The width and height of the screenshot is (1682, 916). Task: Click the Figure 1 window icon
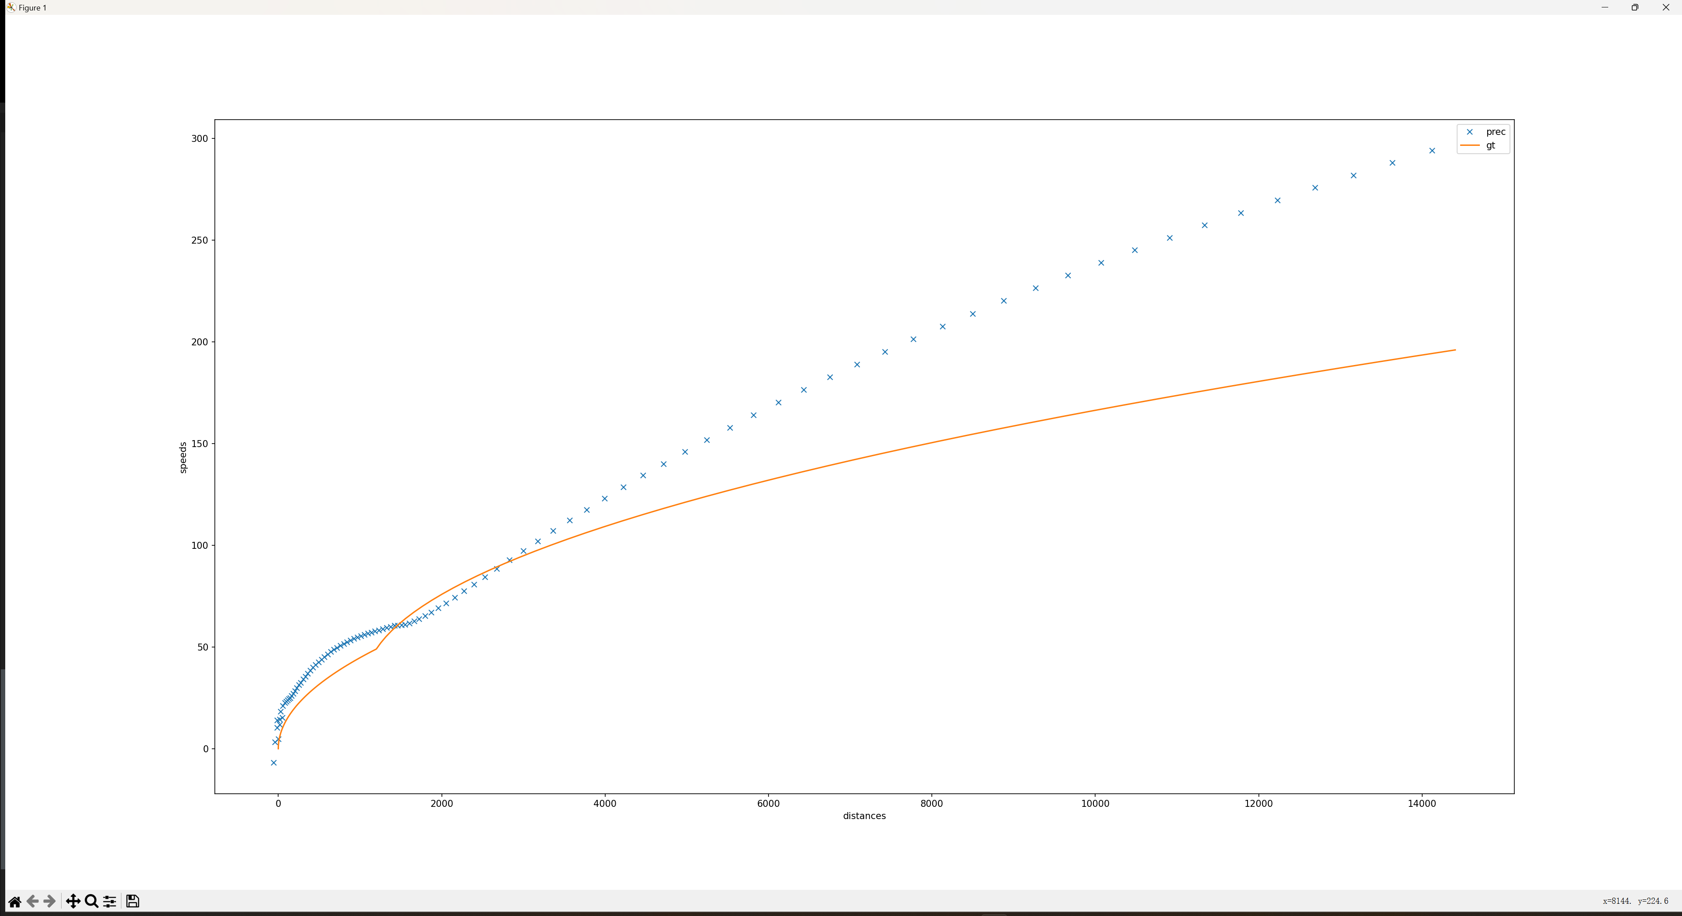(11, 7)
